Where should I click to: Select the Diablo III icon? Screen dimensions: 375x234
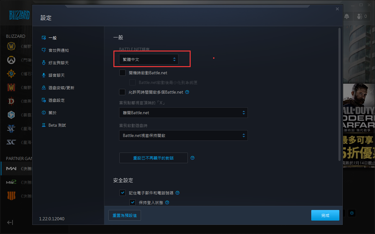(x=11, y=101)
